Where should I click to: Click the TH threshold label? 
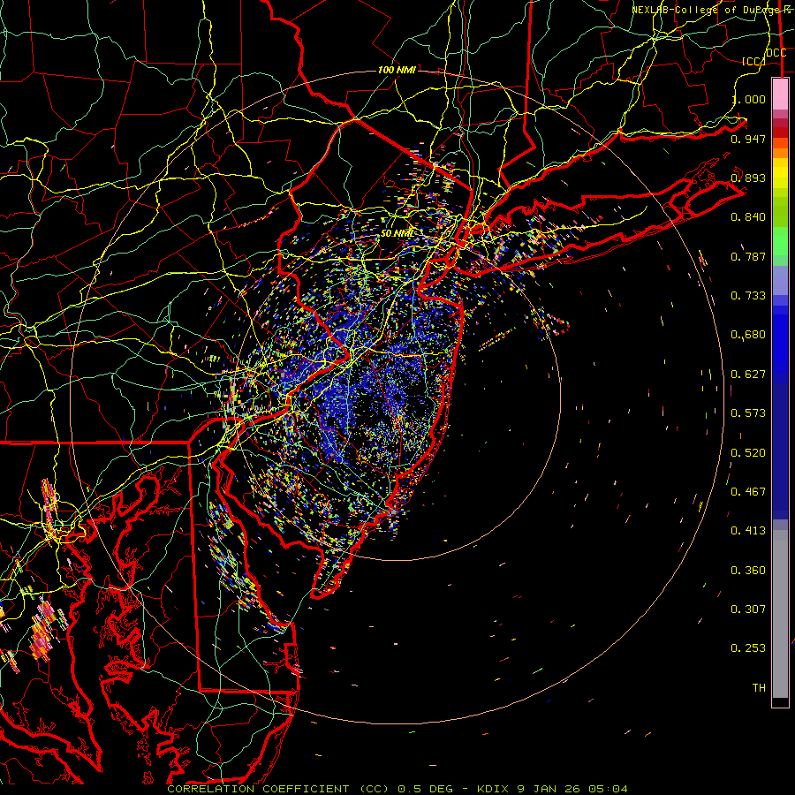759,688
